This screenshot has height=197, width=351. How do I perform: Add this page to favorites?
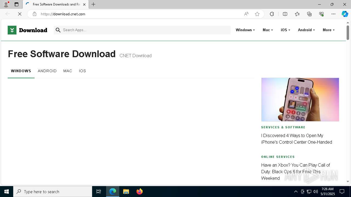click(257, 14)
